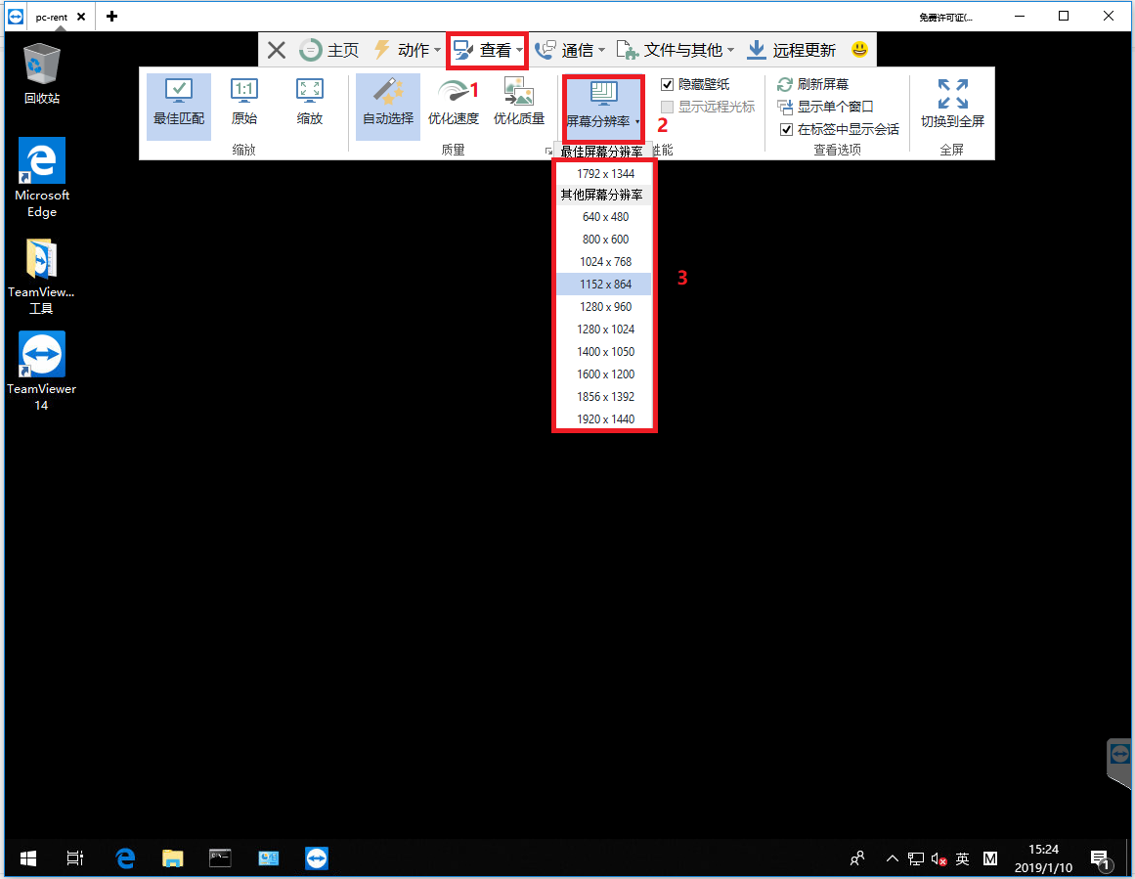Viewport: 1135px width, 879px height.
Task: Open the 回收站 desktop icon
Action: (x=41, y=73)
